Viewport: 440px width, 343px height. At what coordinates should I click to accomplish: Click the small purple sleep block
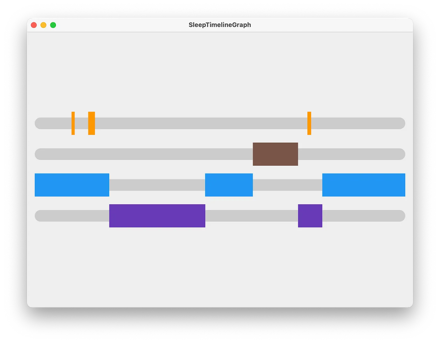coord(310,216)
